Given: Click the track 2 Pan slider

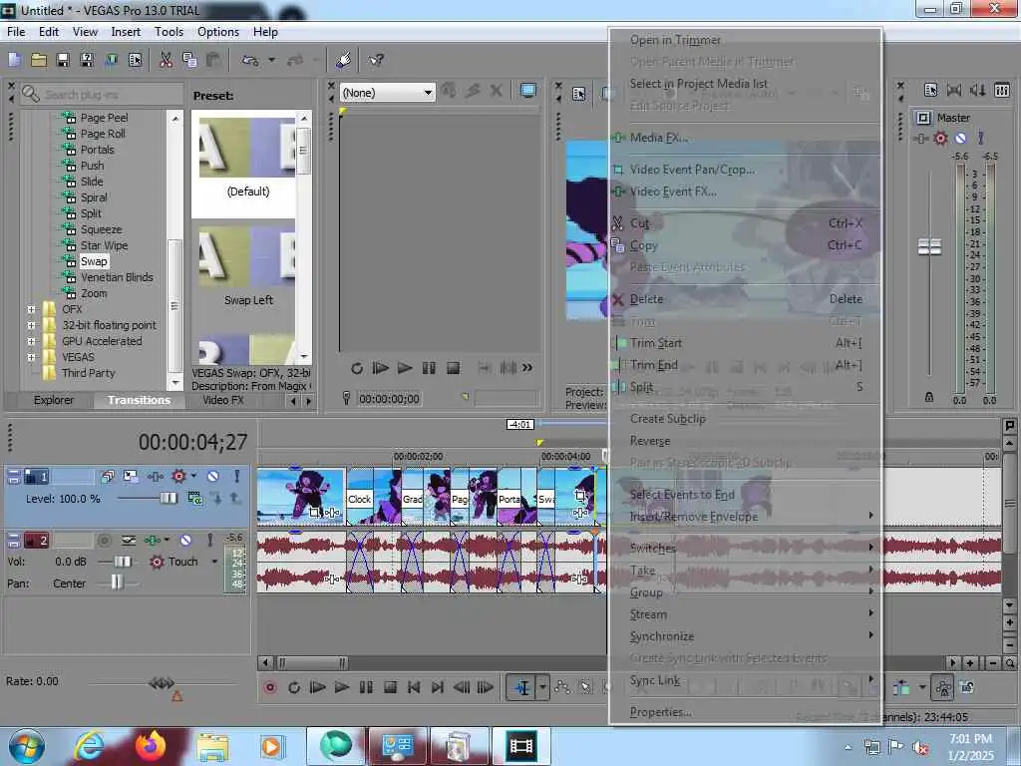Looking at the screenshot, I should pyautogui.click(x=118, y=582).
